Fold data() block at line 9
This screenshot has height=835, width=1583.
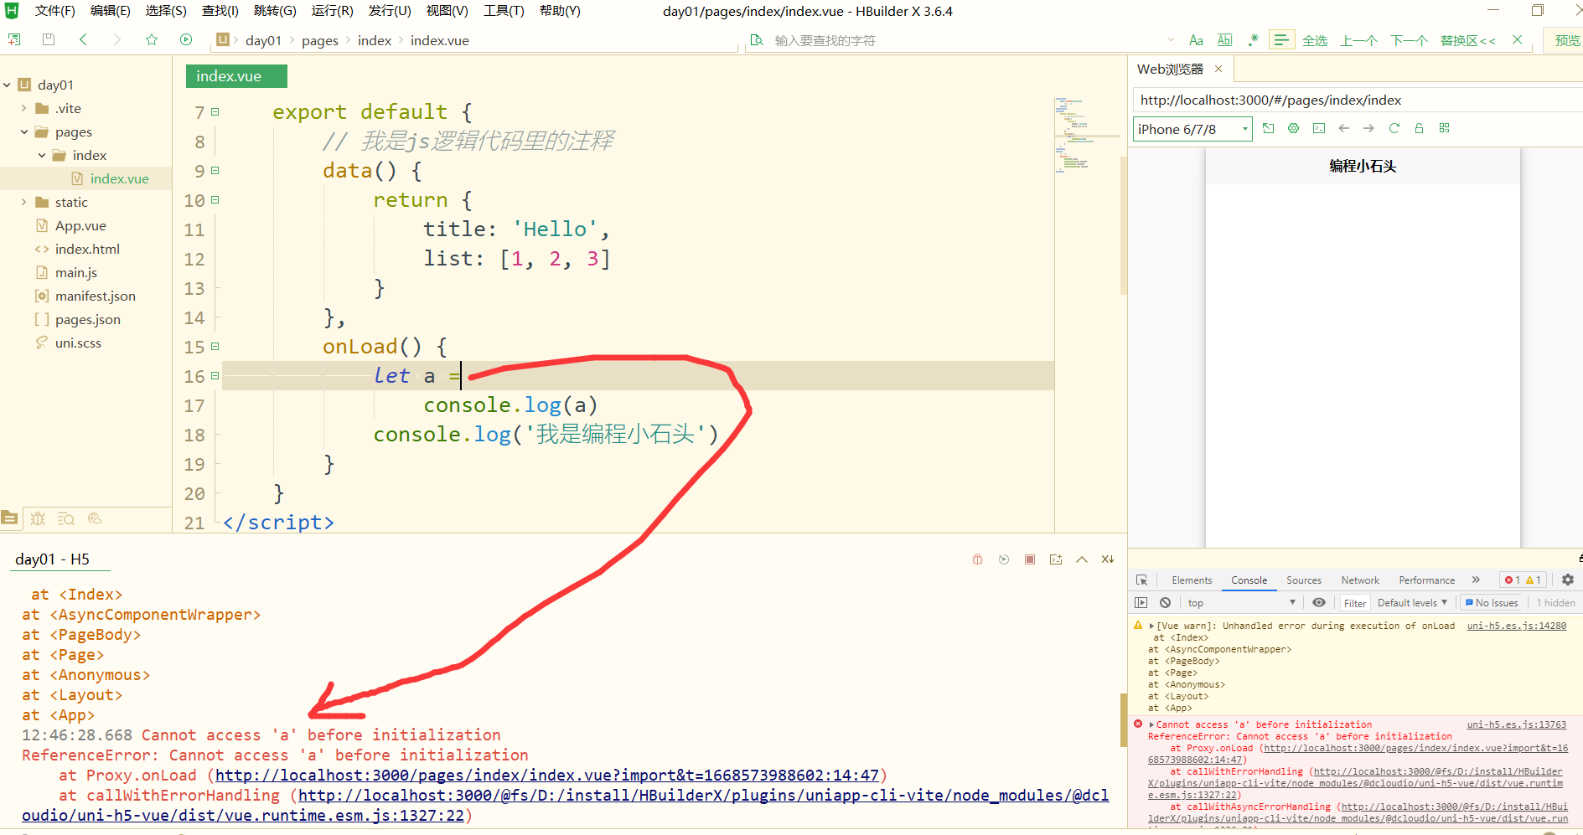click(215, 170)
